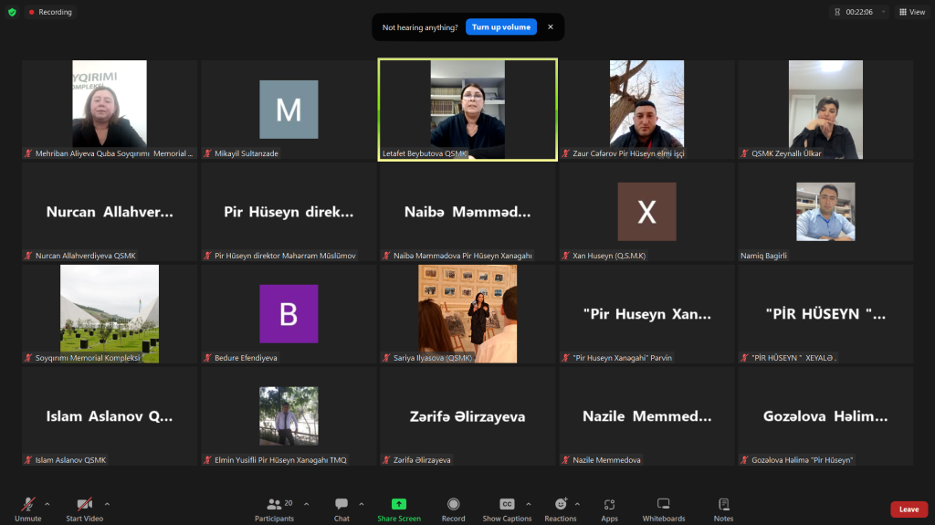Toggle Show Captions
Image resolution: width=935 pixels, height=525 pixels.
[x=507, y=509]
